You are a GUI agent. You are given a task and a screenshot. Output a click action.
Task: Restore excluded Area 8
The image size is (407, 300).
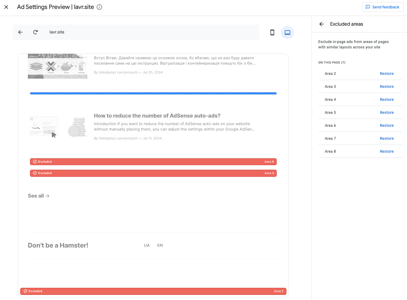386,151
